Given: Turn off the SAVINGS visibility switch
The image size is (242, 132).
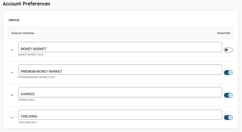Looking at the screenshot, I should (x=228, y=95).
